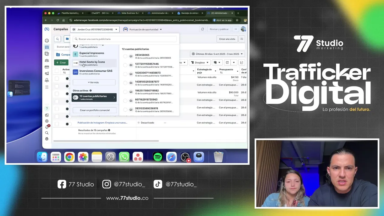Open Finder from the Dock
Screen dimensions: 384x216
point(42,157)
